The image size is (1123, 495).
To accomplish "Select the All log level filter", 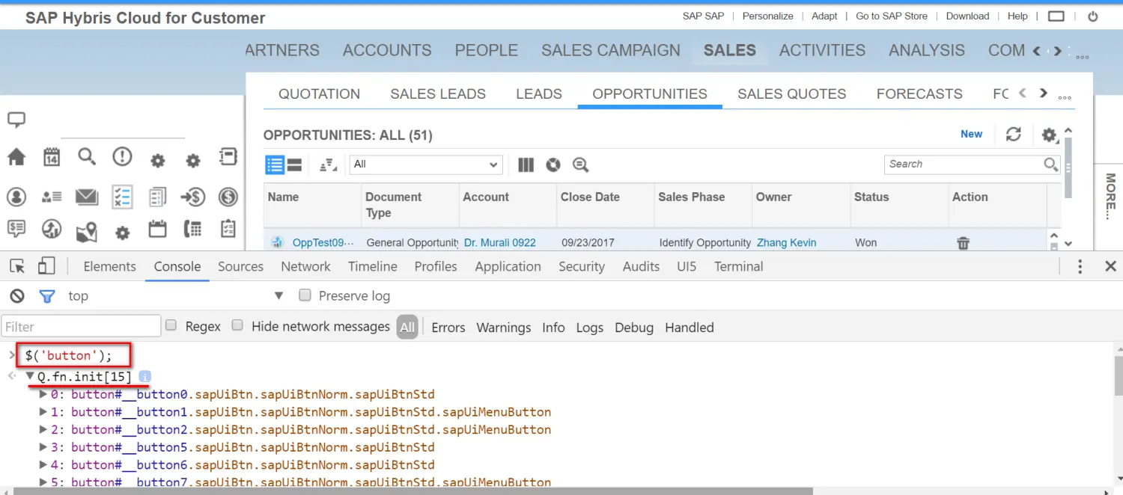I will [x=407, y=327].
